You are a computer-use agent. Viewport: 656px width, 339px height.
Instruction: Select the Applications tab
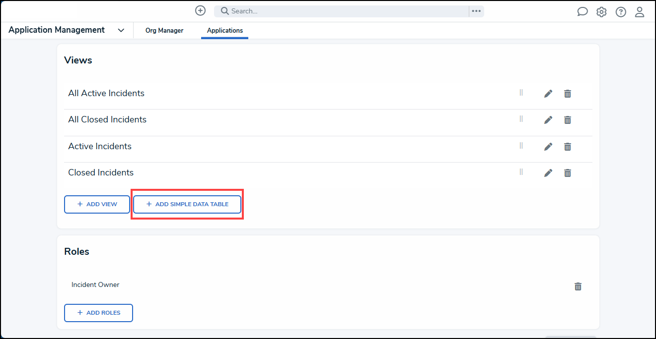coord(225,31)
